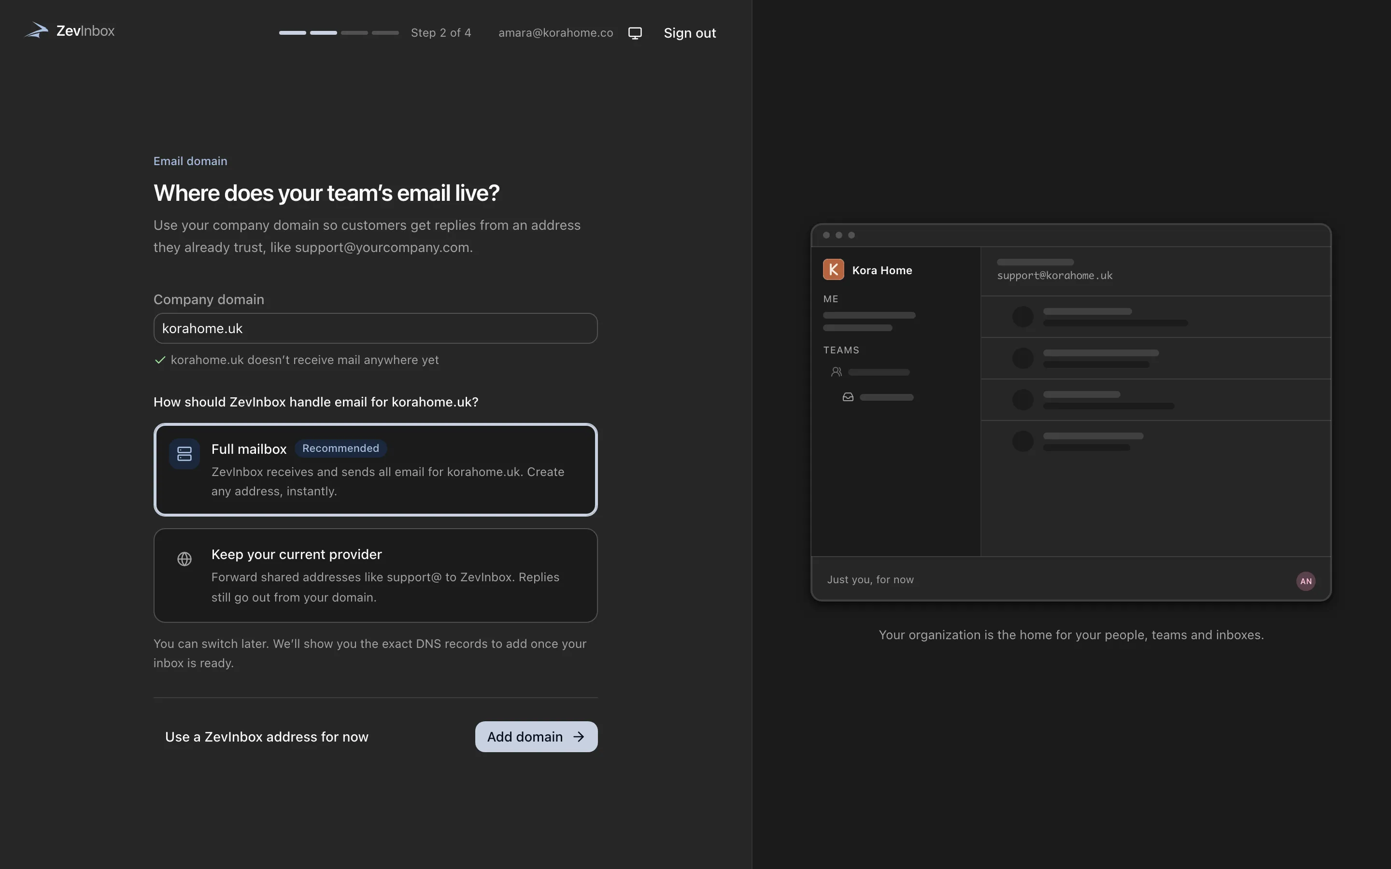Click the ZevInbox bird logo
The image size is (1391, 869).
[36, 30]
